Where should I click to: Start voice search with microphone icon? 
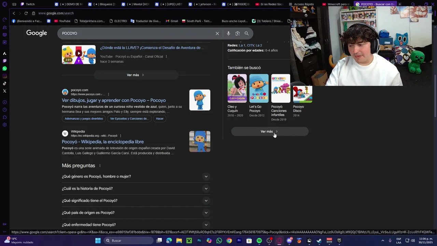pos(228,33)
